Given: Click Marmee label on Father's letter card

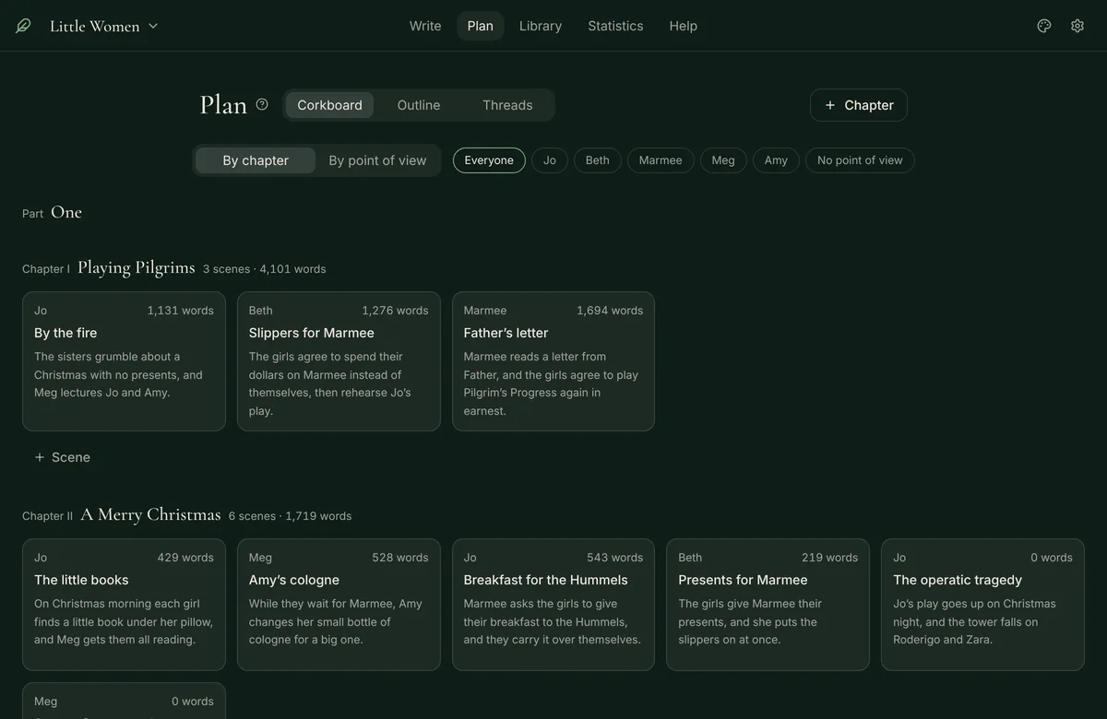Looking at the screenshot, I should pos(485,311).
